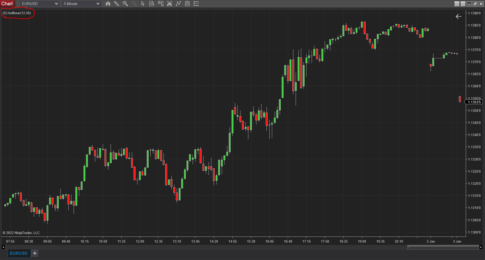Click the return-to-latest-bar arrow on chart

tap(458, 17)
